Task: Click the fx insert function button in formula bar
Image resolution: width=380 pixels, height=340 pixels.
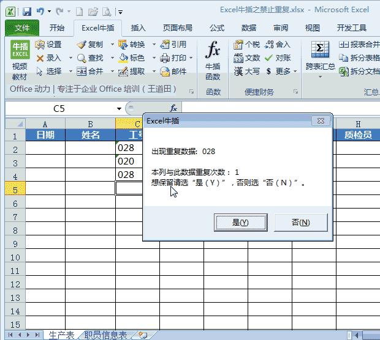Action: click(x=173, y=108)
